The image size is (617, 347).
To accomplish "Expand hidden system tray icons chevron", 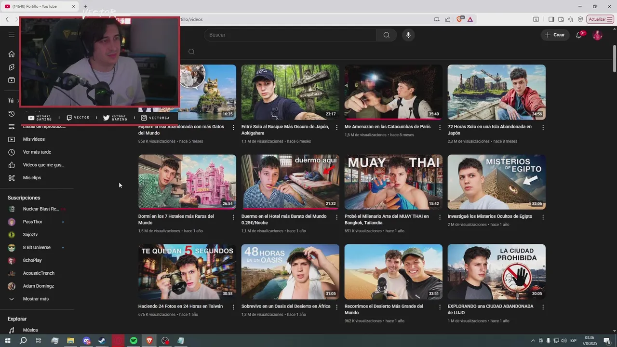I will click(534, 341).
